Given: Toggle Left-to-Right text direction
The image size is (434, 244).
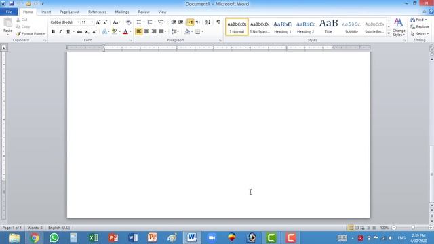Looking at the screenshot, I should [x=191, y=22].
